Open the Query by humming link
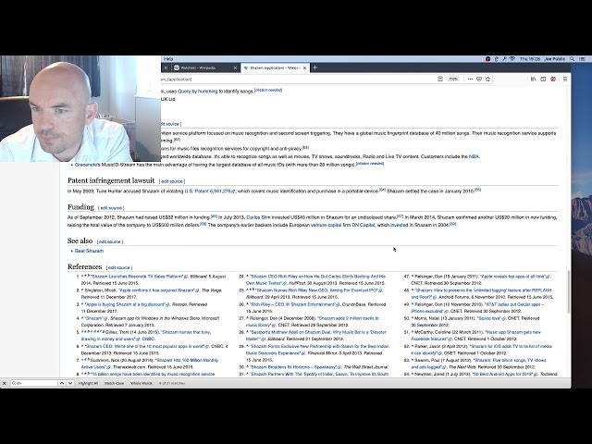Image resolution: width=592 pixels, height=444 pixels. click(197, 92)
